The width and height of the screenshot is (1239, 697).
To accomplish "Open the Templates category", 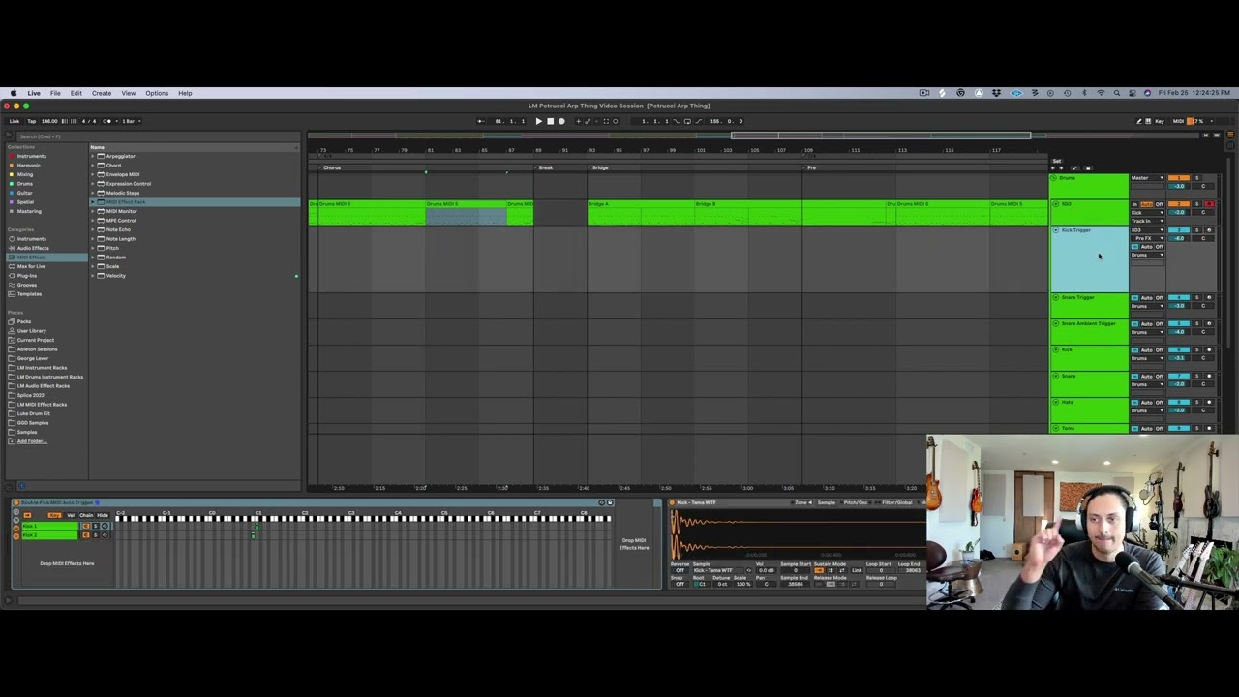I will click(x=29, y=294).
